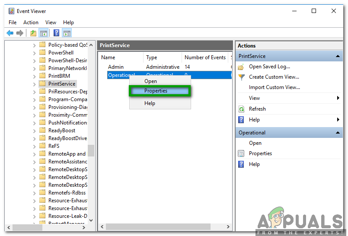This screenshot has width=348, height=236.
Task: Expand the ReadyBoost tree node arrow
Action: pos(35,131)
